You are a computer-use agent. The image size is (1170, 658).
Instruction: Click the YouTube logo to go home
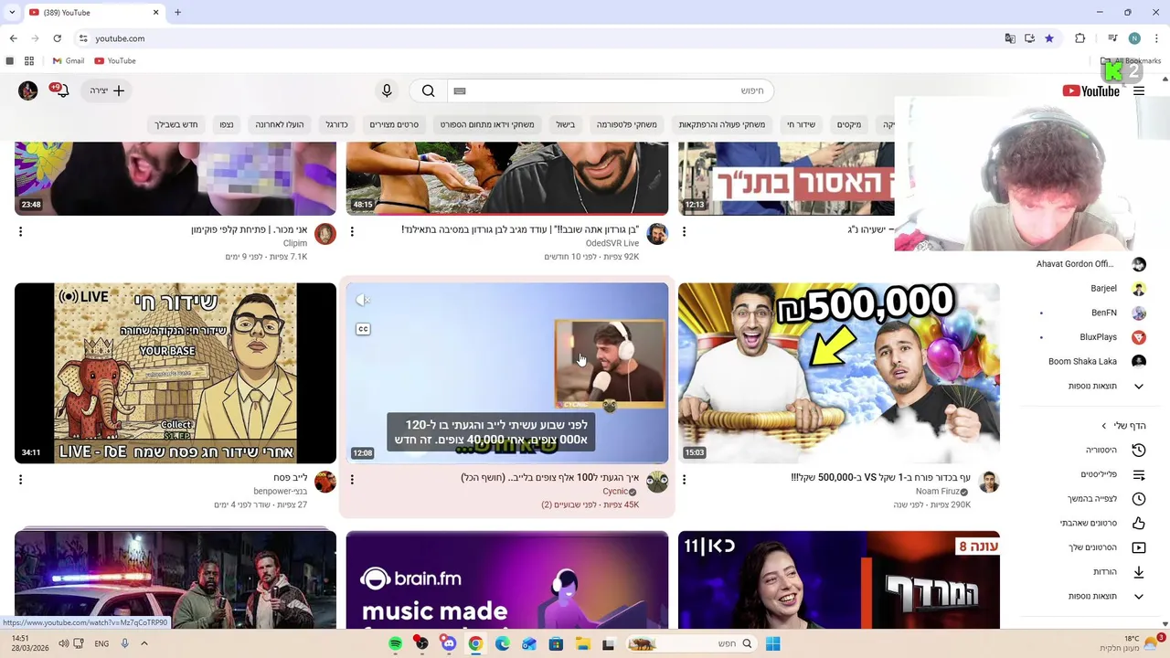[1091, 90]
